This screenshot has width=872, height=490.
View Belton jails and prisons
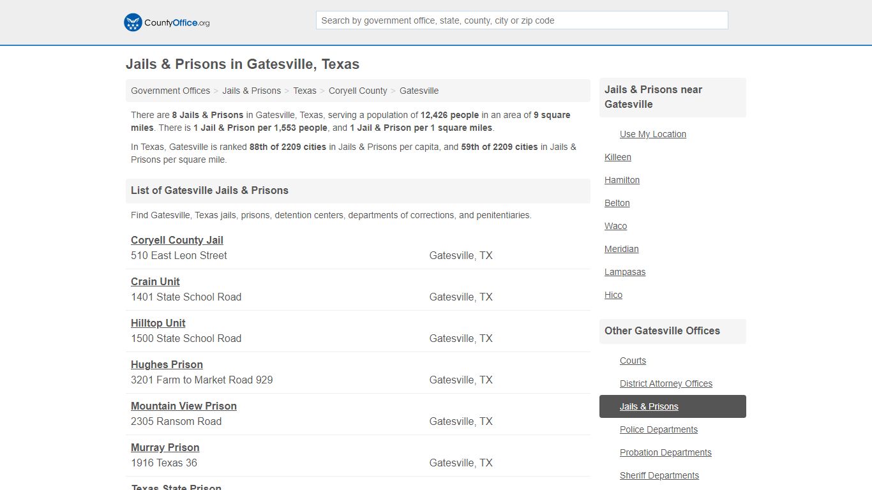pos(617,203)
